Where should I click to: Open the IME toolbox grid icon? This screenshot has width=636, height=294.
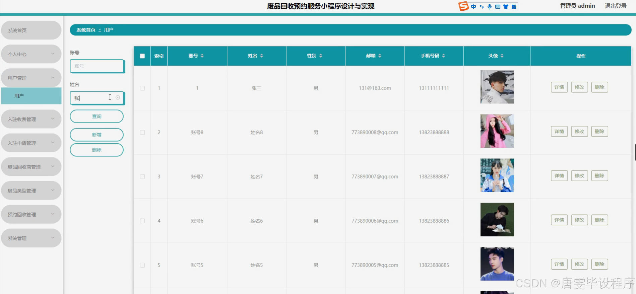pos(514,7)
